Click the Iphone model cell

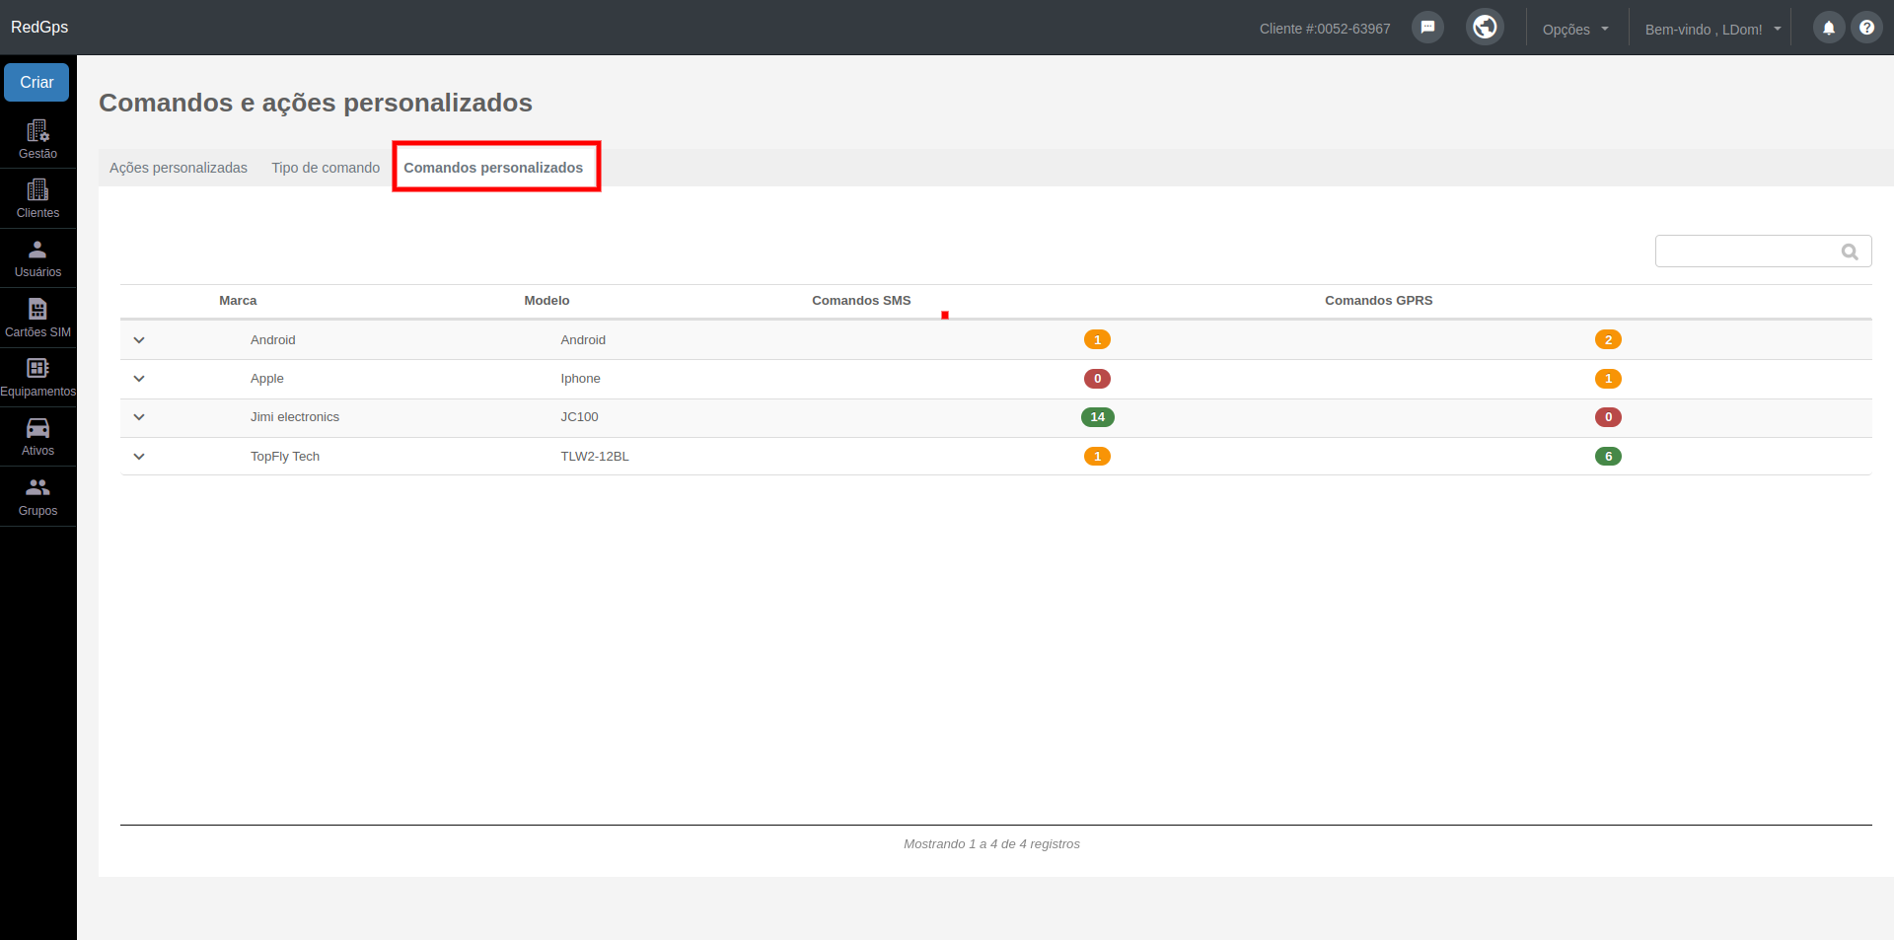pos(580,379)
